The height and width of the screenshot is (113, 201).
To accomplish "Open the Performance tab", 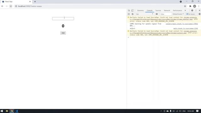I will 177,10.
